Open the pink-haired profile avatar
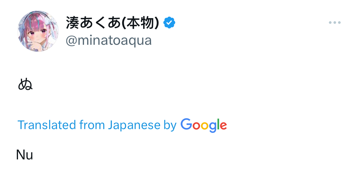Screen dimensions: 360x175 click(38, 31)
